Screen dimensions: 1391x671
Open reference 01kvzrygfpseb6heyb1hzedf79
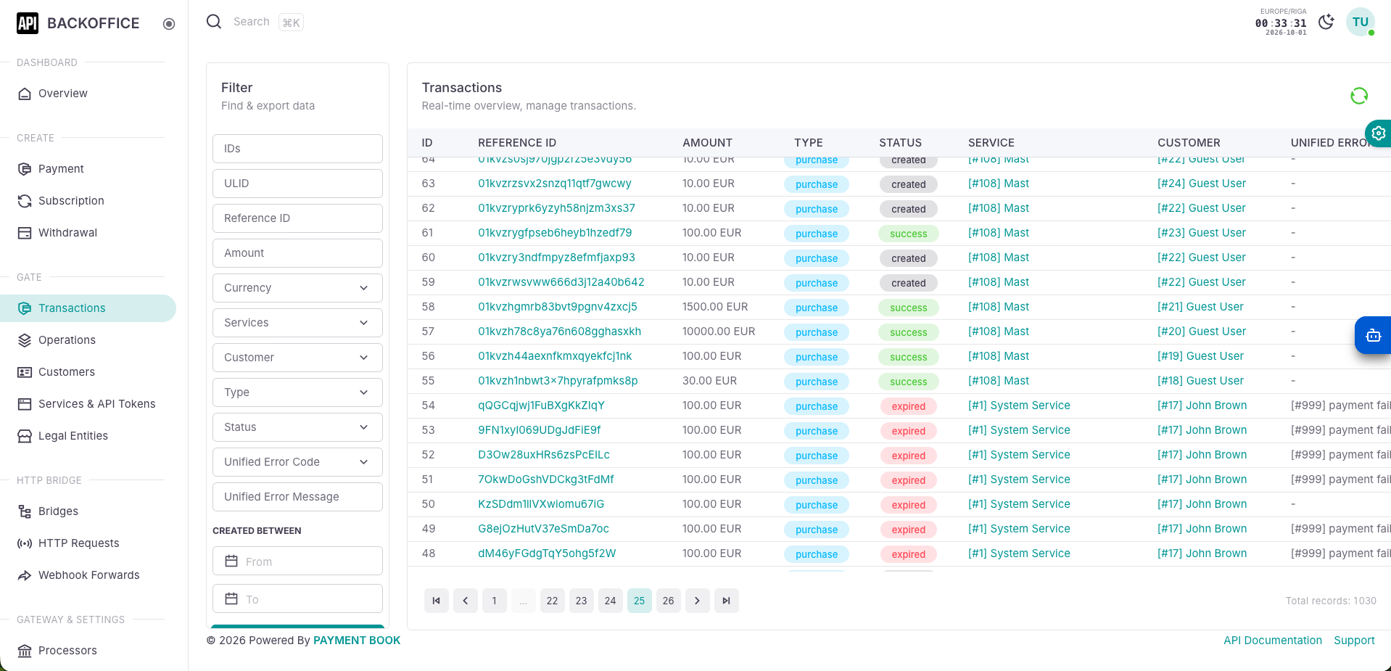point(555,233)
